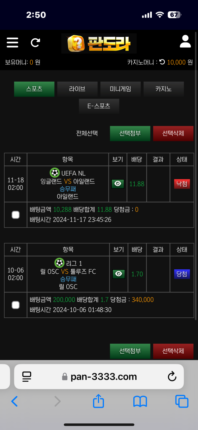Check the UEFA NL bet checkbox
Screen dimensions: 198x430
pos(16,215)
